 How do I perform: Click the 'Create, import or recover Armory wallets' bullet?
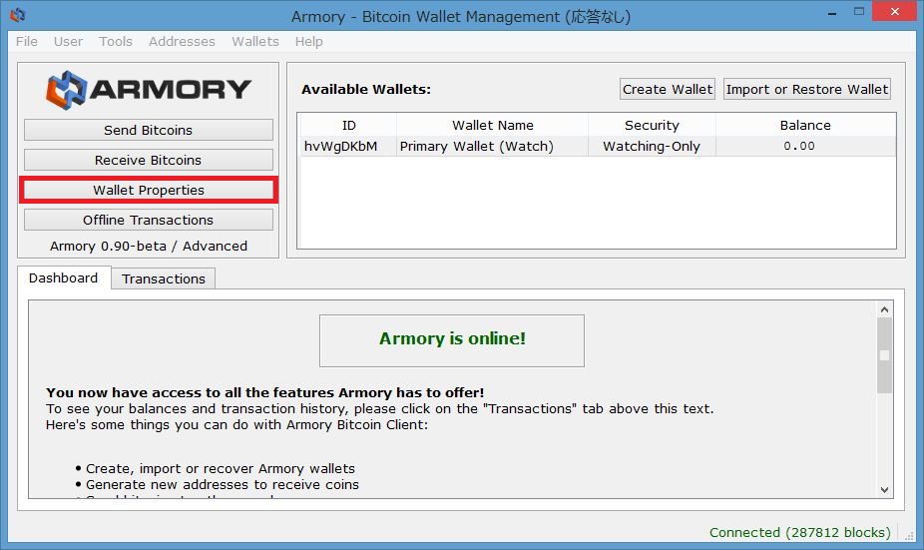point(221,469)
